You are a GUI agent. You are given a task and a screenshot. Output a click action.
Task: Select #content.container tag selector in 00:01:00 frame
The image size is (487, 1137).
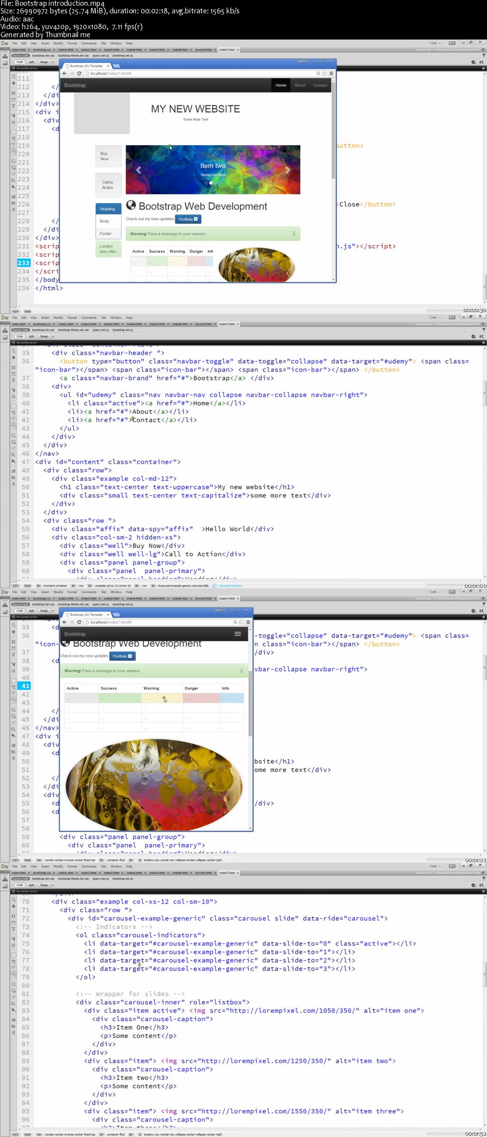coord(55,586)
